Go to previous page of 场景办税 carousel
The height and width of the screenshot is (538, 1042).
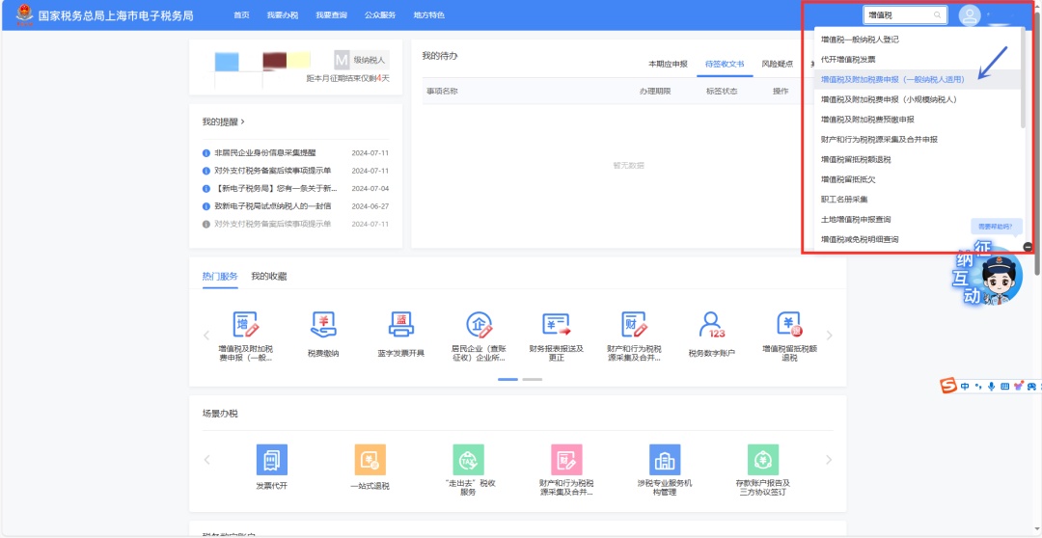tap(206, 460)
